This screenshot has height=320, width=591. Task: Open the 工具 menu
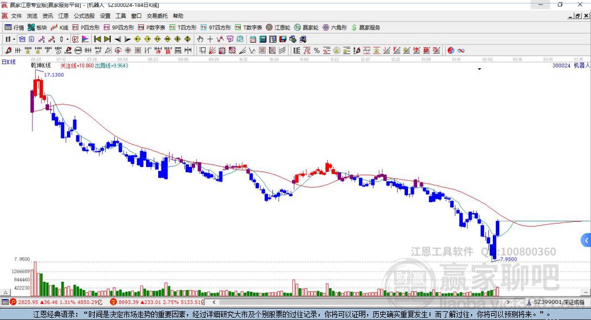[x=121, y=16]
